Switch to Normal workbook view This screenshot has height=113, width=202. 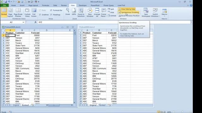pyautogui.click(x=4, y=13)
